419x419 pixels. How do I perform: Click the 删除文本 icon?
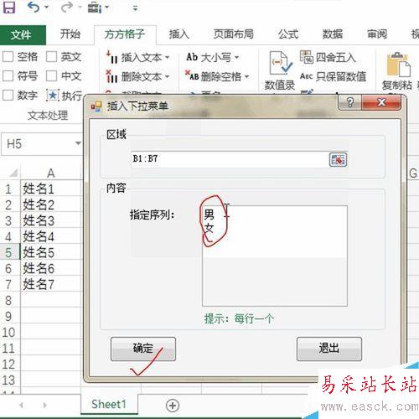(111, 76)
